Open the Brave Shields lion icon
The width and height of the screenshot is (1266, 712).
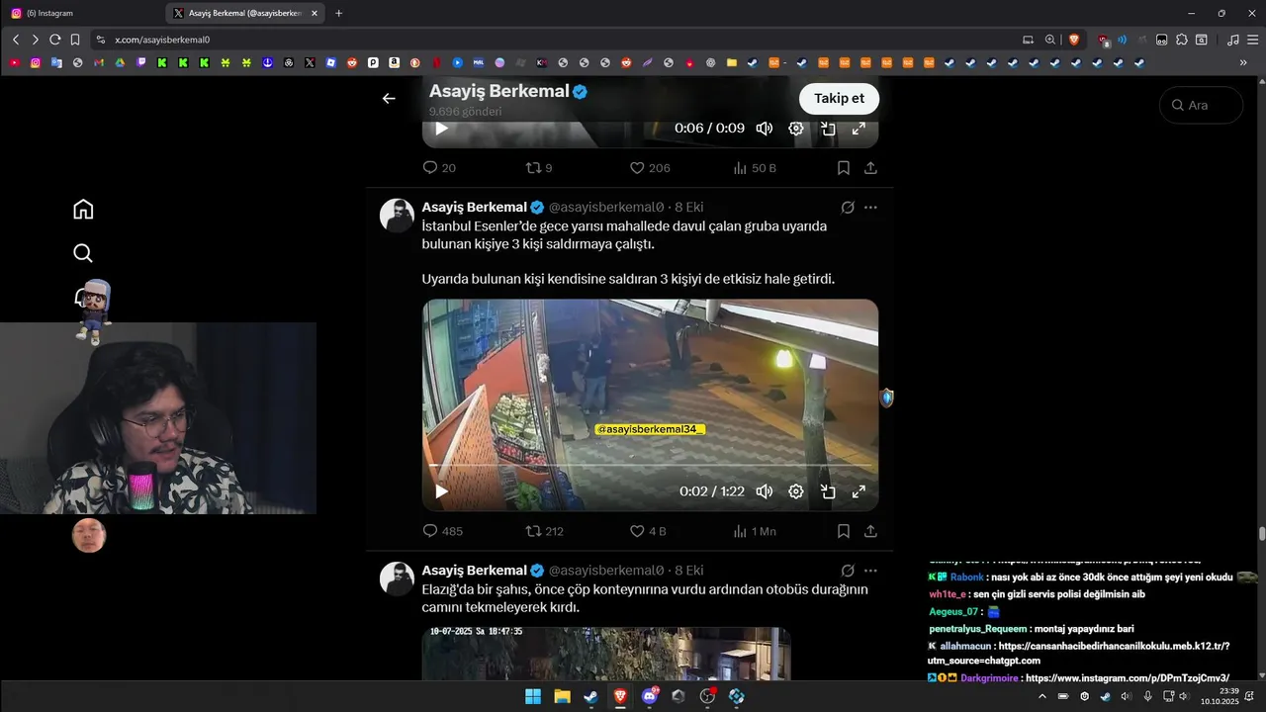[1074, 40]
